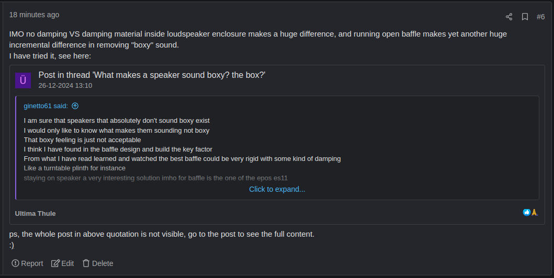Jump to quoted post via up-arrow icon

[75, 106]
